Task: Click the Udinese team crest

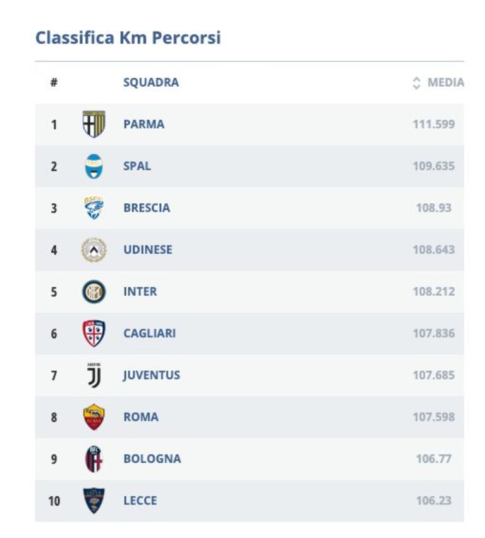Action: tap(94, 250)
